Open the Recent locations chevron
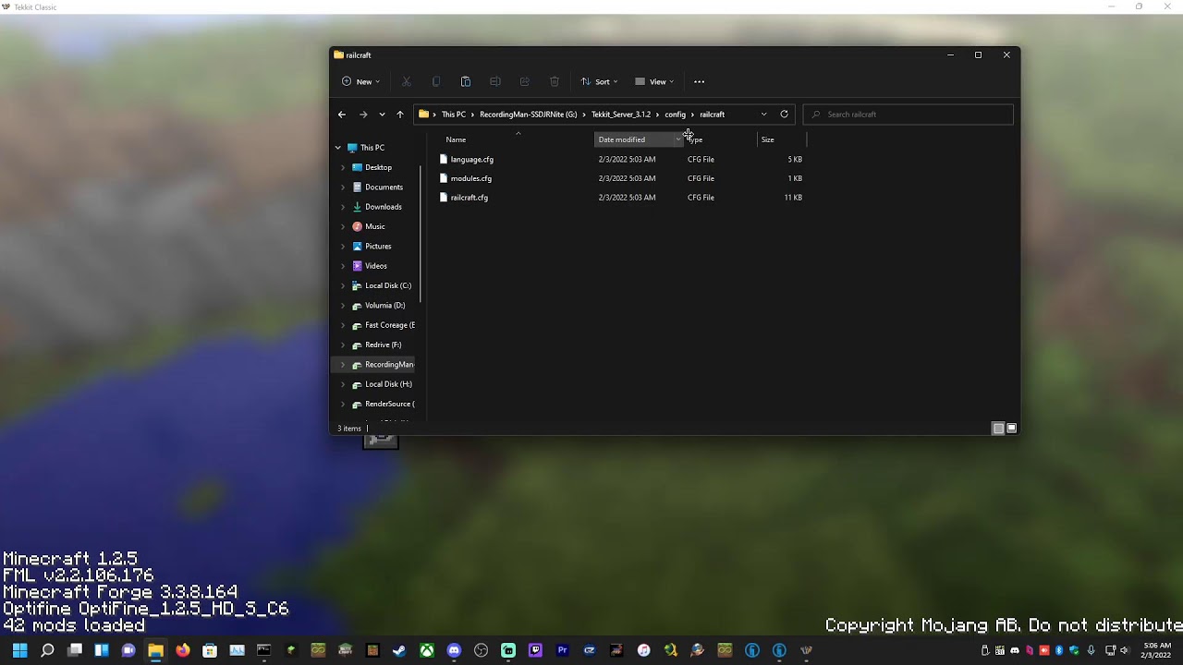The width and height of the screenshot is (1183, 665). 382,115
